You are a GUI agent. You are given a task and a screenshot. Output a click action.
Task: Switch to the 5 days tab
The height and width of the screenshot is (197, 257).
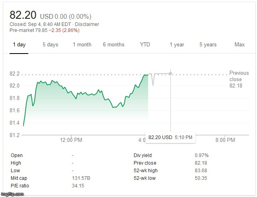point(50,45)
